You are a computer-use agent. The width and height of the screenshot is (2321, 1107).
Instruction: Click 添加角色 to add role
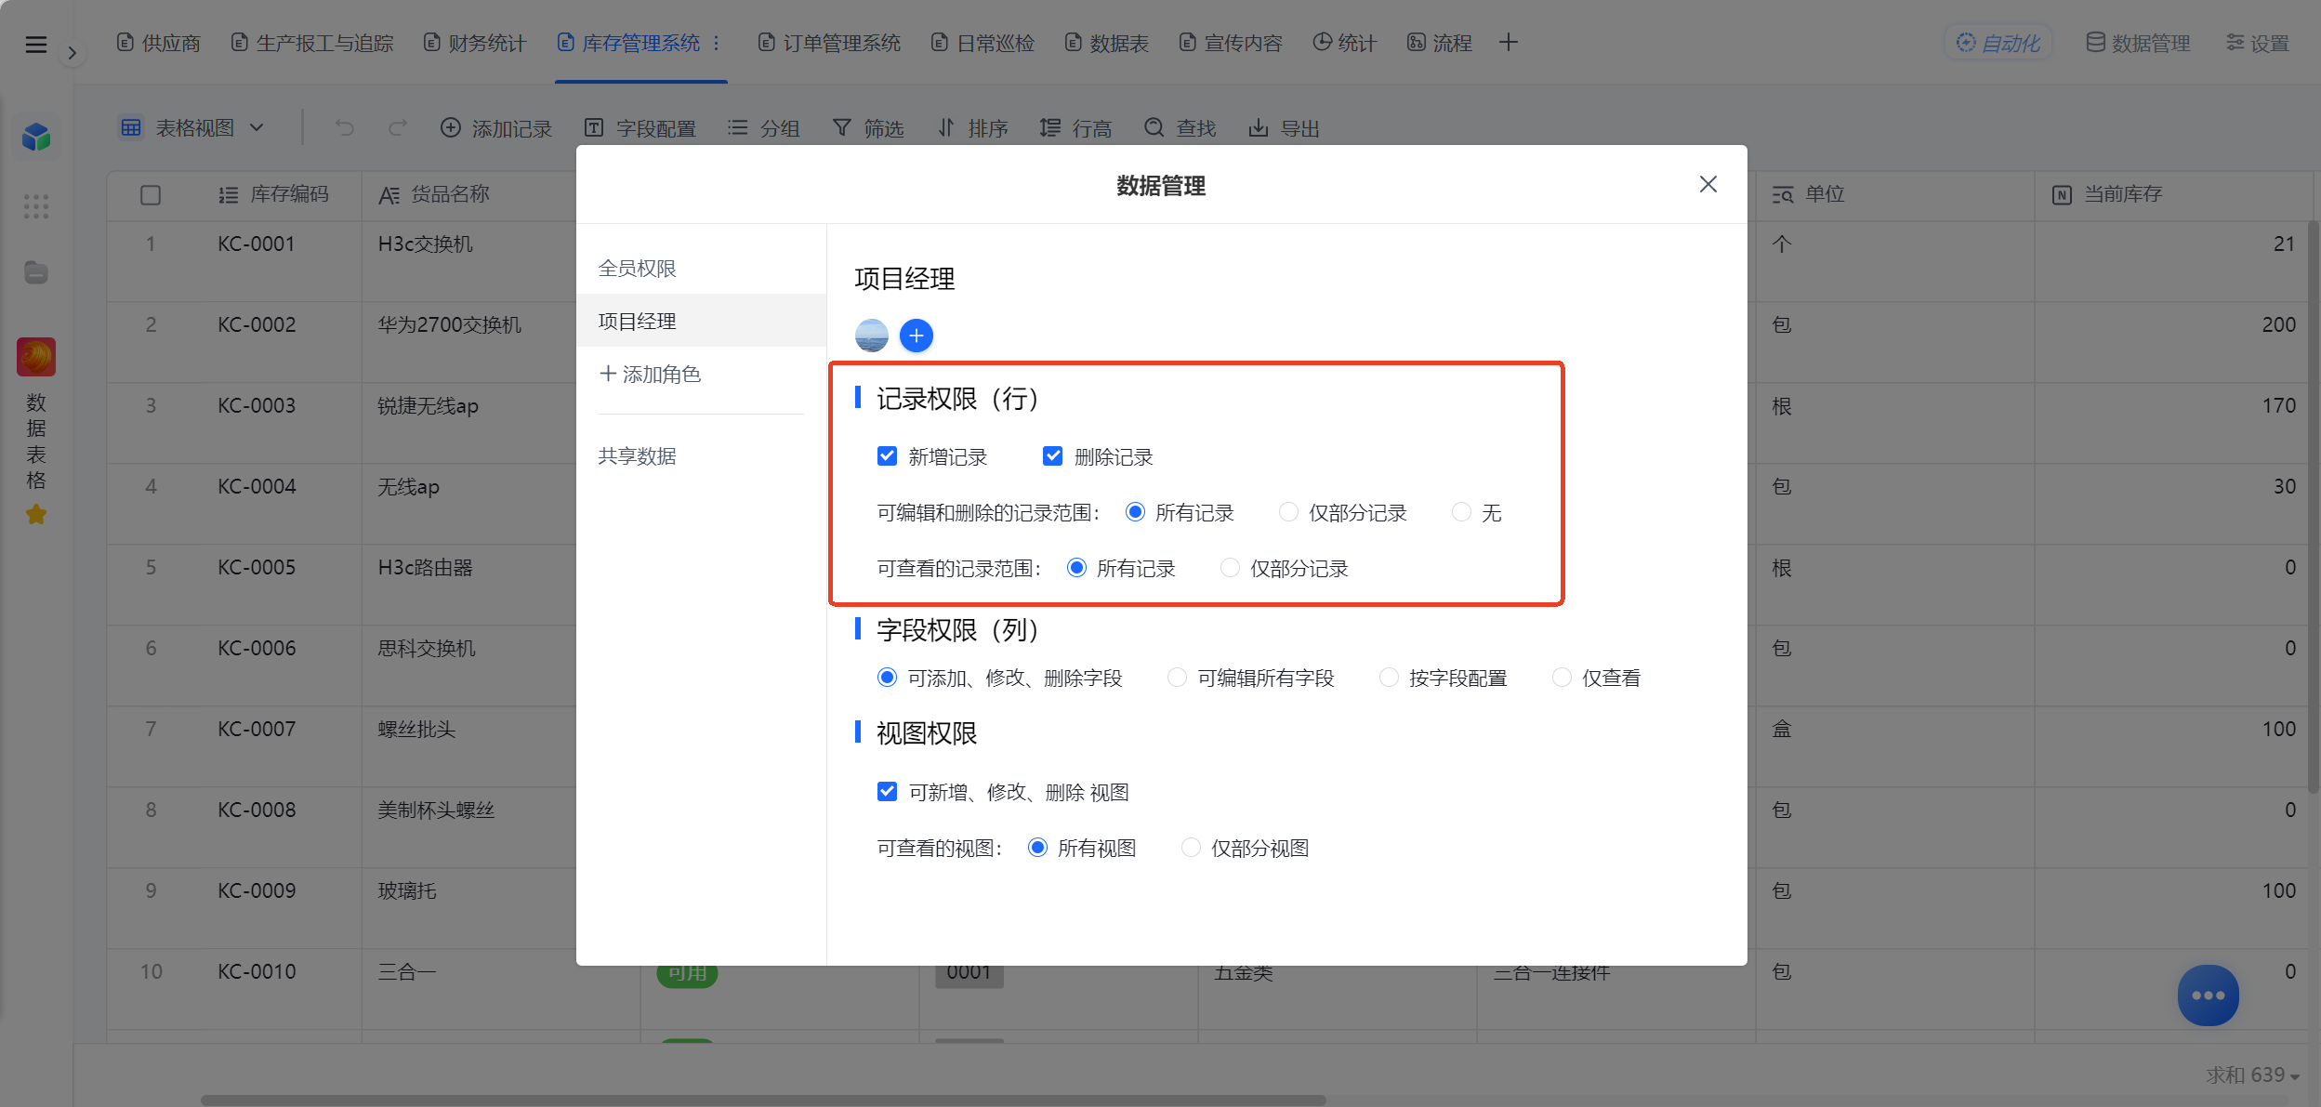click(x=651, y=374)
